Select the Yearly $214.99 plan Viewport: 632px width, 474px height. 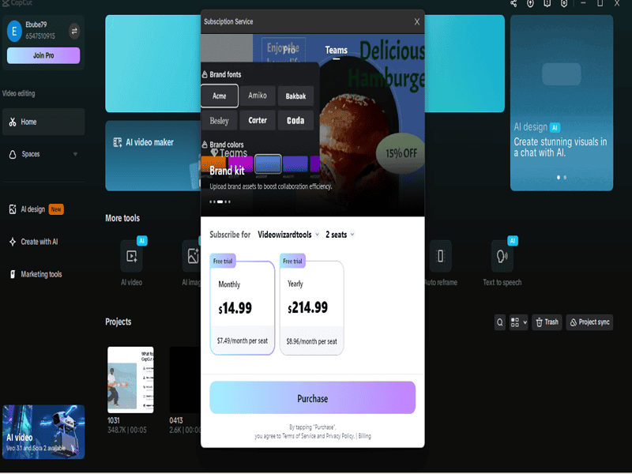311,305
